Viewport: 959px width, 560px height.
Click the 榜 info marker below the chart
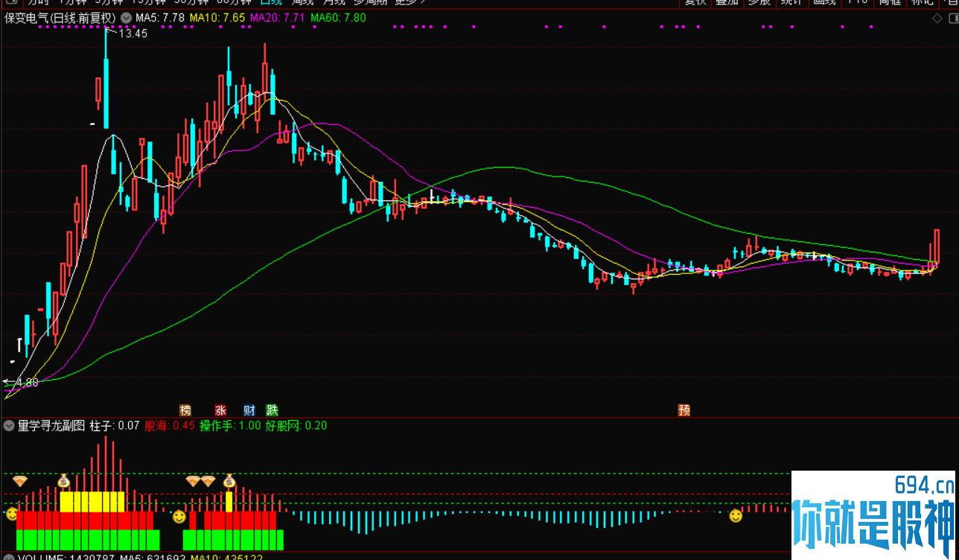point(185,410)
